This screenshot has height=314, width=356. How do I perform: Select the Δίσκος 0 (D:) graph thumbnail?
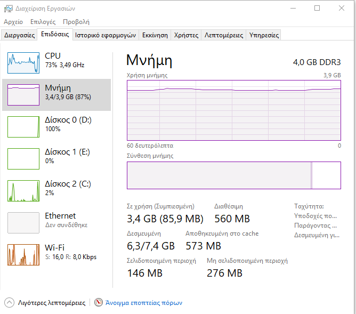(x=23, y=127)
